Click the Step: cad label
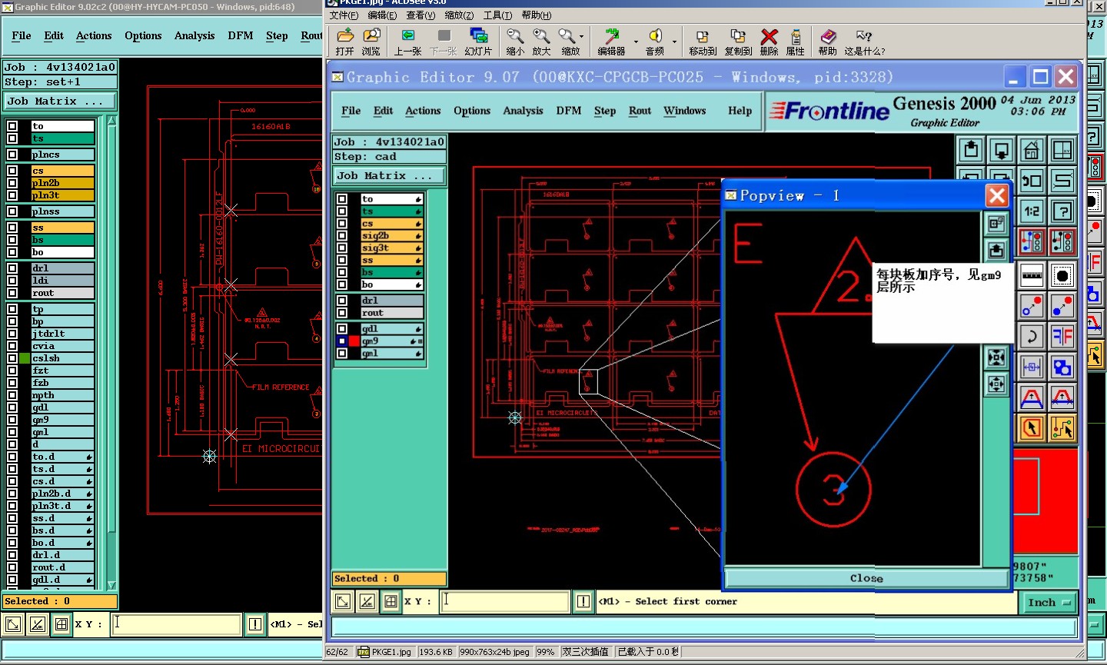The height and width of the screenshot is (665, 1107). point(389,156)
